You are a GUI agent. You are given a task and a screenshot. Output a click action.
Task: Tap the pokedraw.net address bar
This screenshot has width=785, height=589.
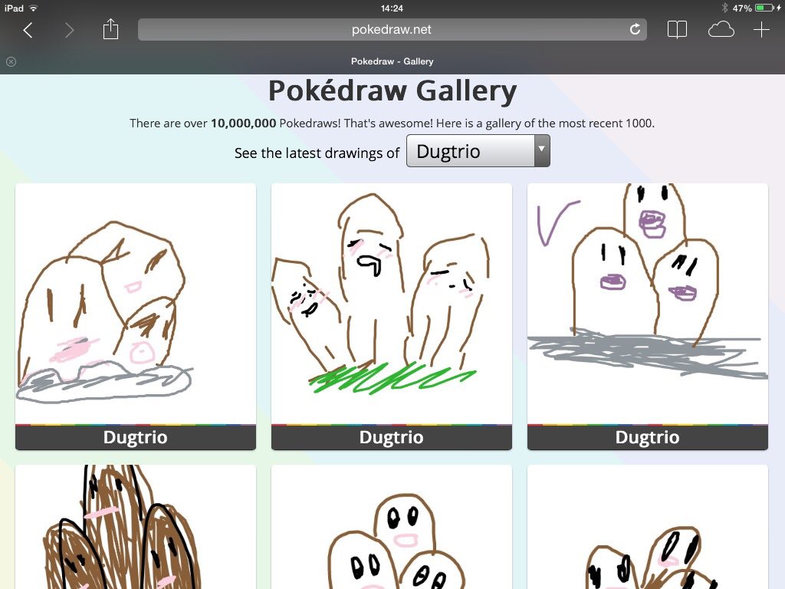(392, 30)
